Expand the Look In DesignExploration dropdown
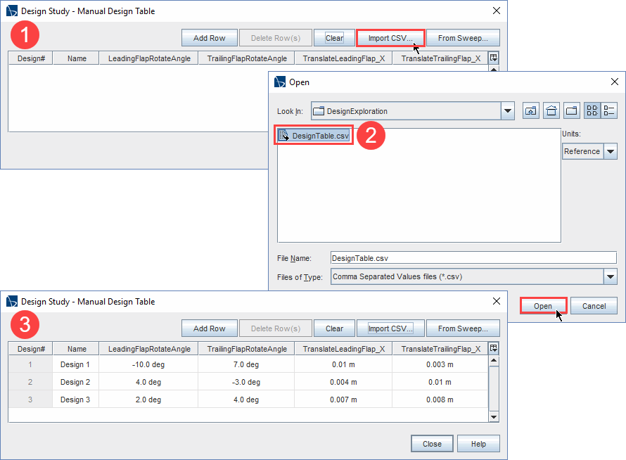 507,111
